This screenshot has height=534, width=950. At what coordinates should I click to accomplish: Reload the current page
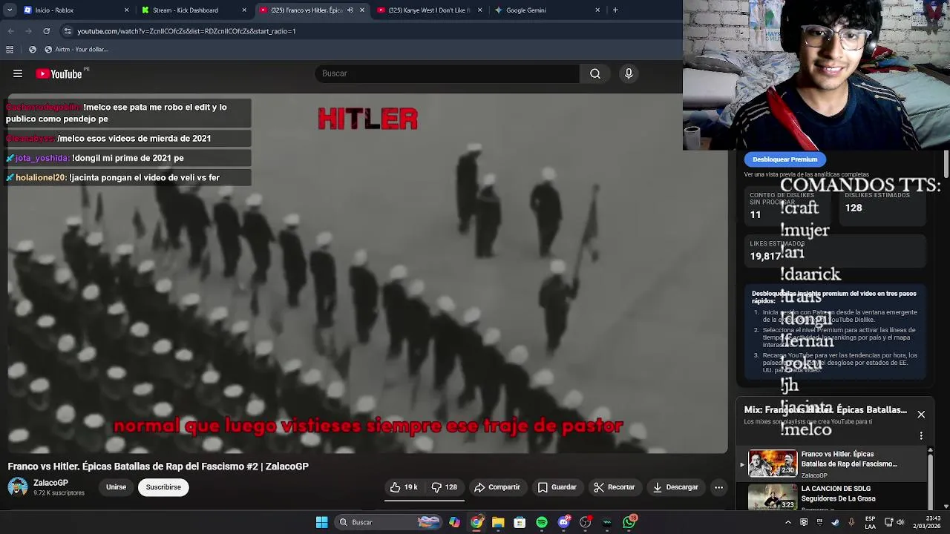[x=46, y=31]
